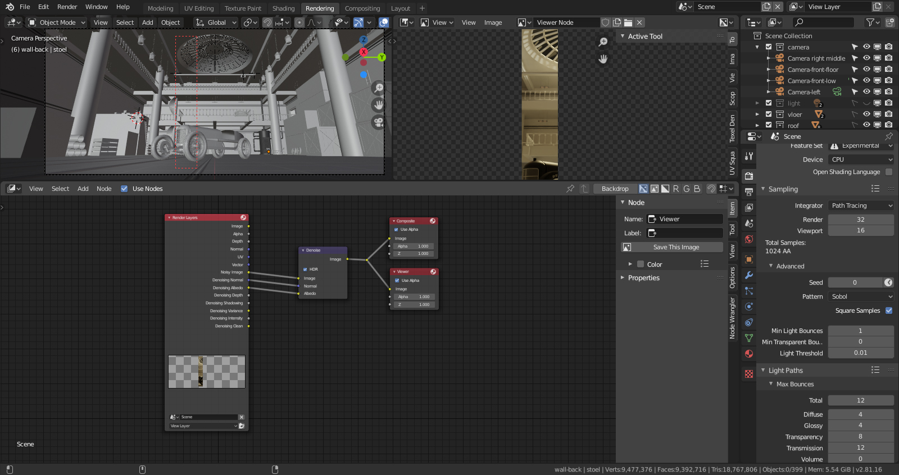Open image folder icon next to Viewer Node
The width and height of the screenshot is (899, 475).
628,22
